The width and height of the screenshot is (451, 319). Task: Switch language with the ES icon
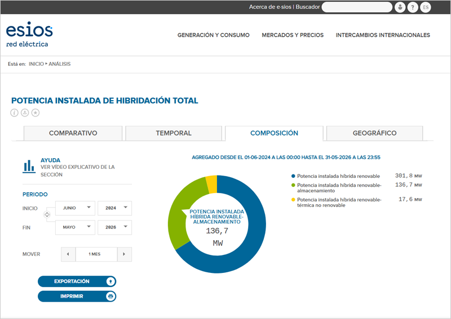pyautogui.click(x=426, y=7)
